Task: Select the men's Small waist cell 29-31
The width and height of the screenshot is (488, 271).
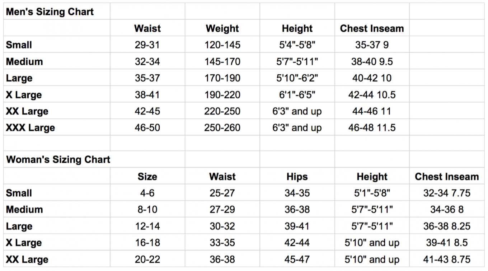Action: click(147, 45)
